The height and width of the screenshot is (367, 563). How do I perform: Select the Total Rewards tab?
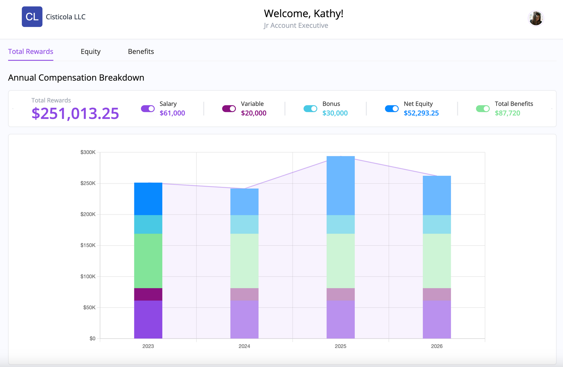(x=30, y=51)
